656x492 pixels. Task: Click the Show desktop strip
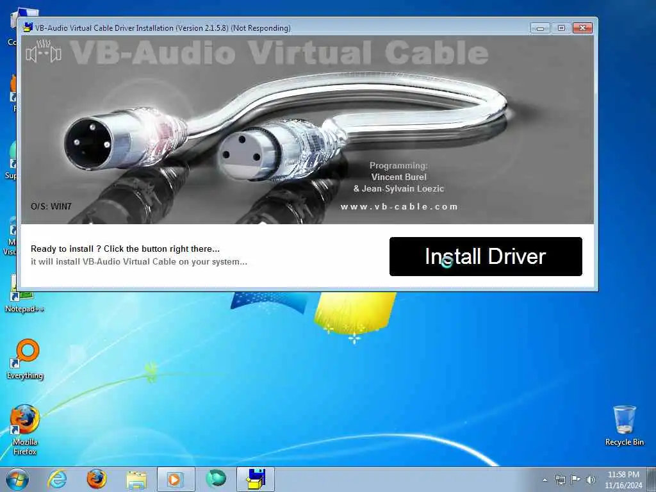[x=652, y=479]
